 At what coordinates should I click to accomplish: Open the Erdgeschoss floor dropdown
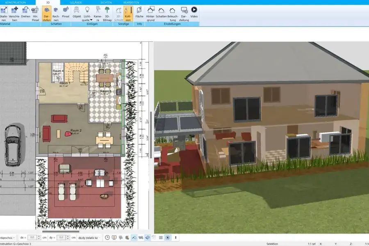tap(8, 237)
